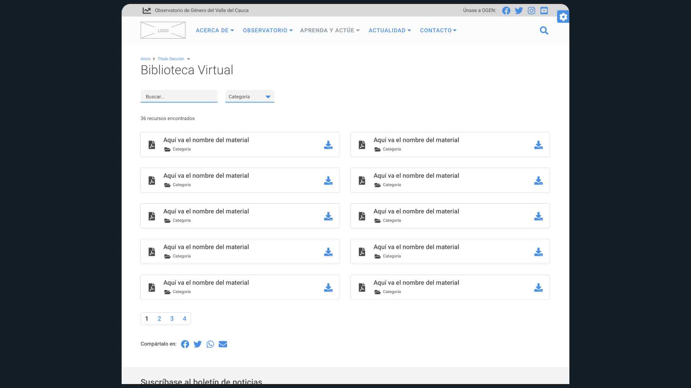This screenshot has height=388, width=691.
Task: Share via WhatsApp icon
Action: click(210, 344)
